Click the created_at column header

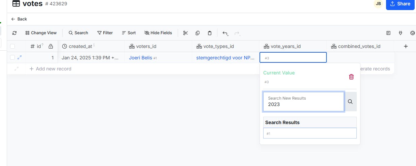91,46
